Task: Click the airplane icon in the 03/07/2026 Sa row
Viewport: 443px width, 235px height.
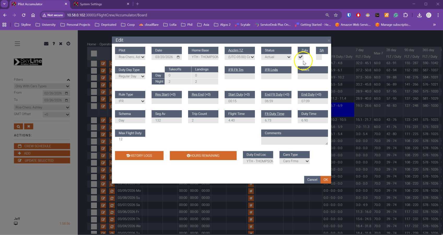Action: pos(251,205)
